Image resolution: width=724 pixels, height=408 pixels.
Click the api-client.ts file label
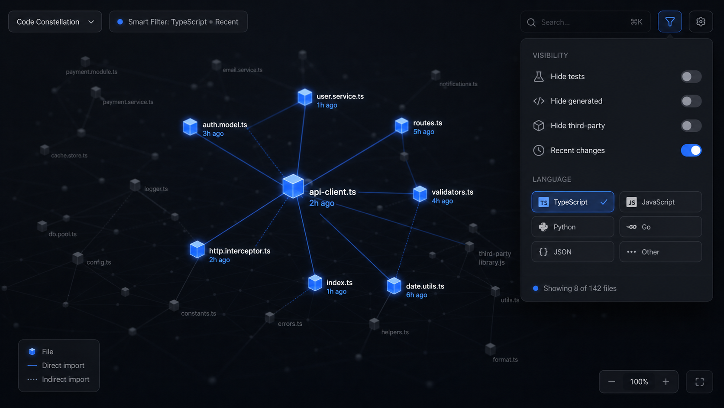tap(333, 192)
